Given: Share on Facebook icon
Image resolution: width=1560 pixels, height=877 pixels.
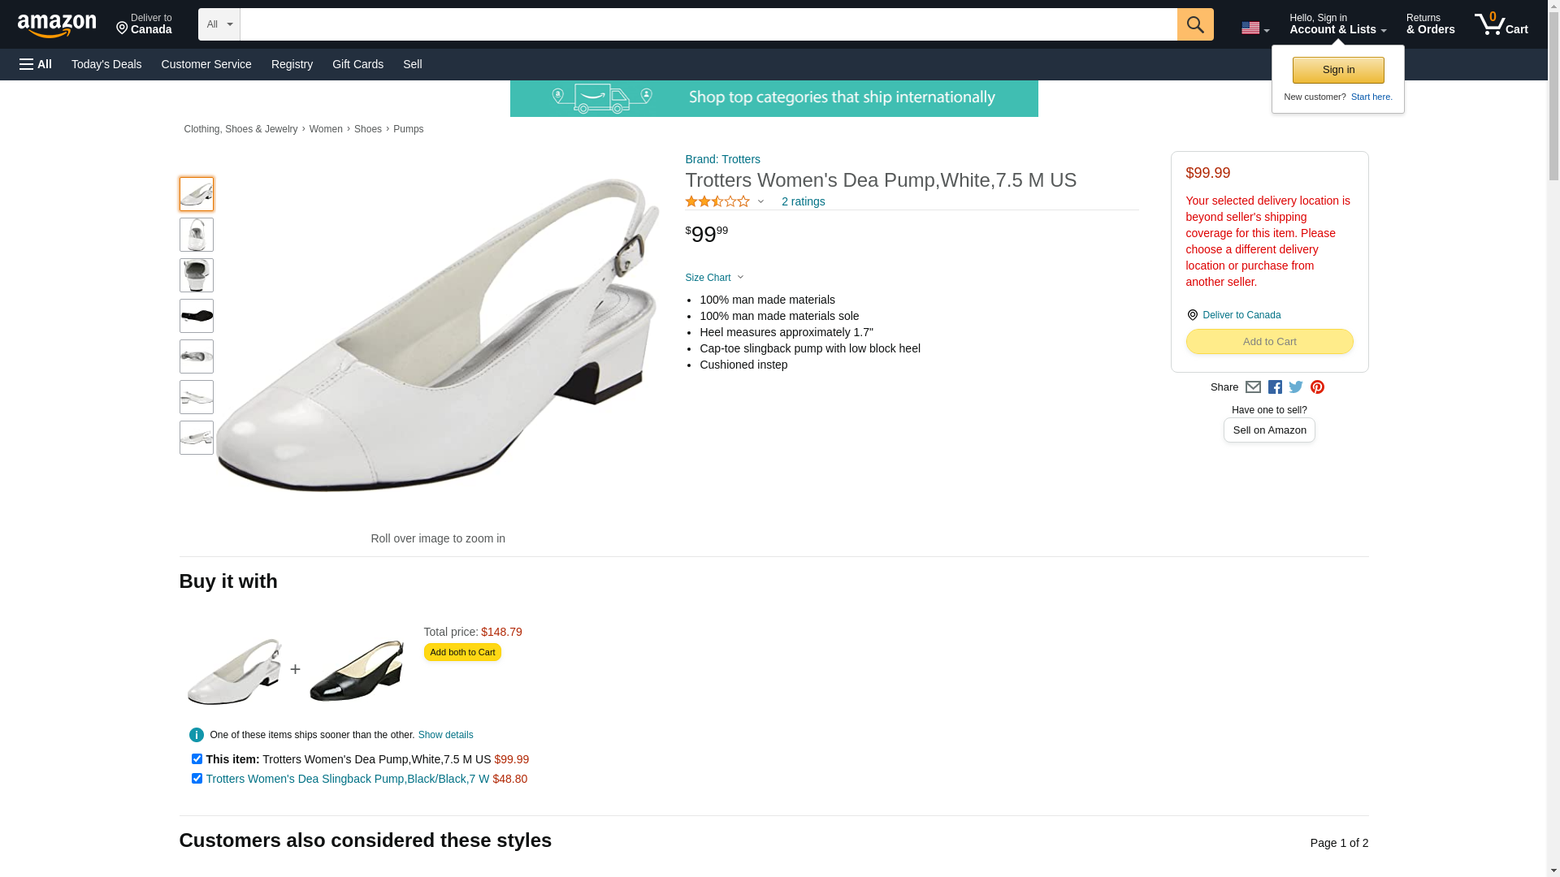Looking at the screenshot, I should [x=1275, y=387].
